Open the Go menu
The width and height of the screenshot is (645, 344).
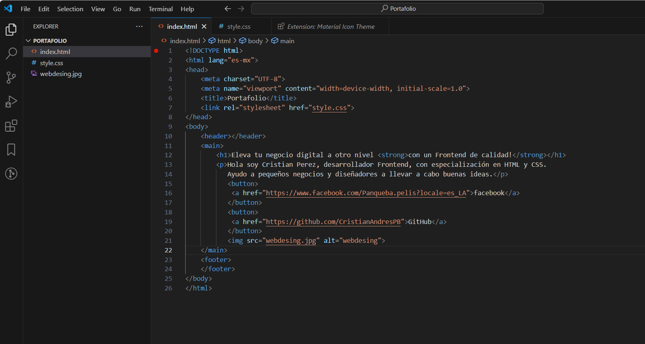(117, 9)
